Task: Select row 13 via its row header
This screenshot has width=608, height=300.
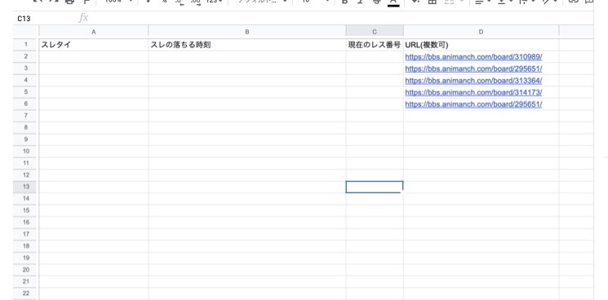Action: pyautogui.click(x=26, y=187)
